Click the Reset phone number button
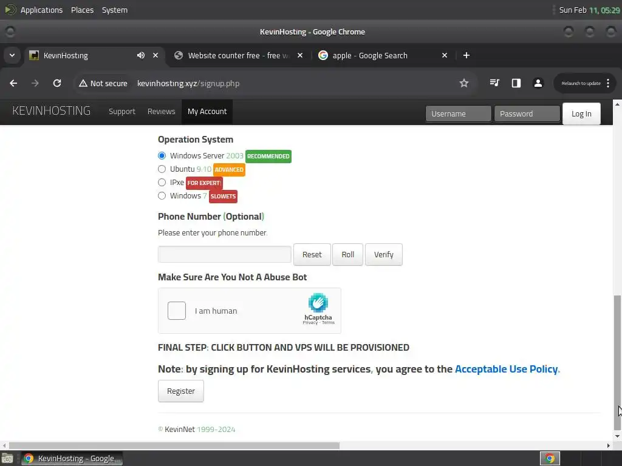622x466 pixels. tap(312, 254)
